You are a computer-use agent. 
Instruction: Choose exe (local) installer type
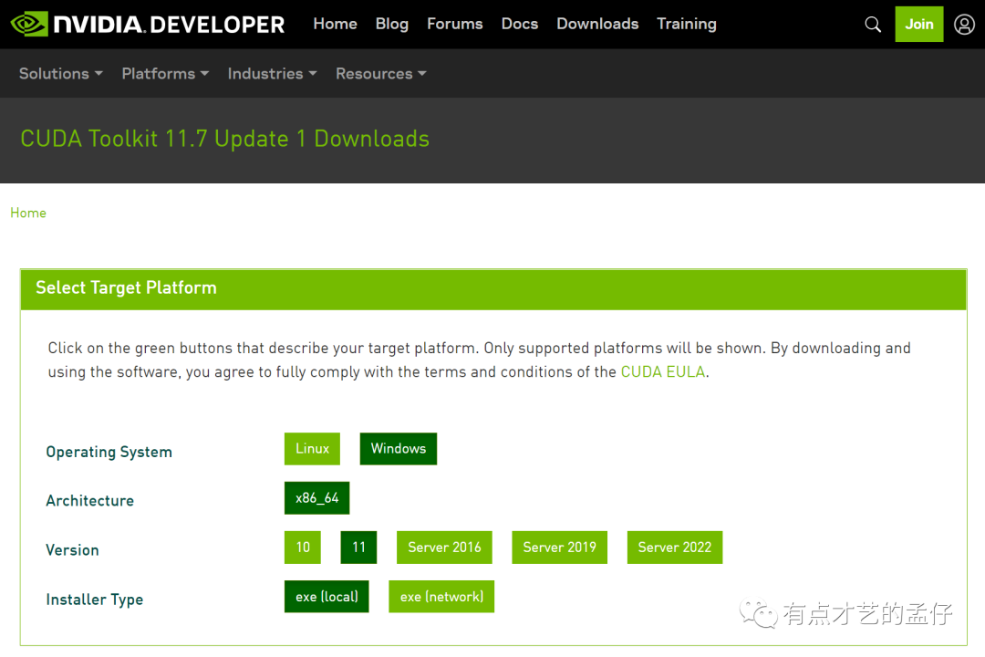pos(327,597)
